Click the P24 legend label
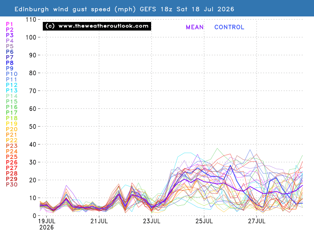 coord(12,152)
